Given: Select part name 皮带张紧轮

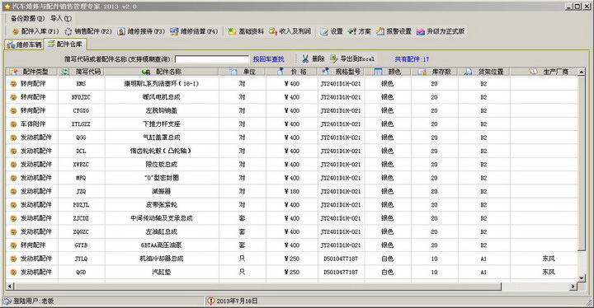Looking at the screenshot, I should coord(162,205).
